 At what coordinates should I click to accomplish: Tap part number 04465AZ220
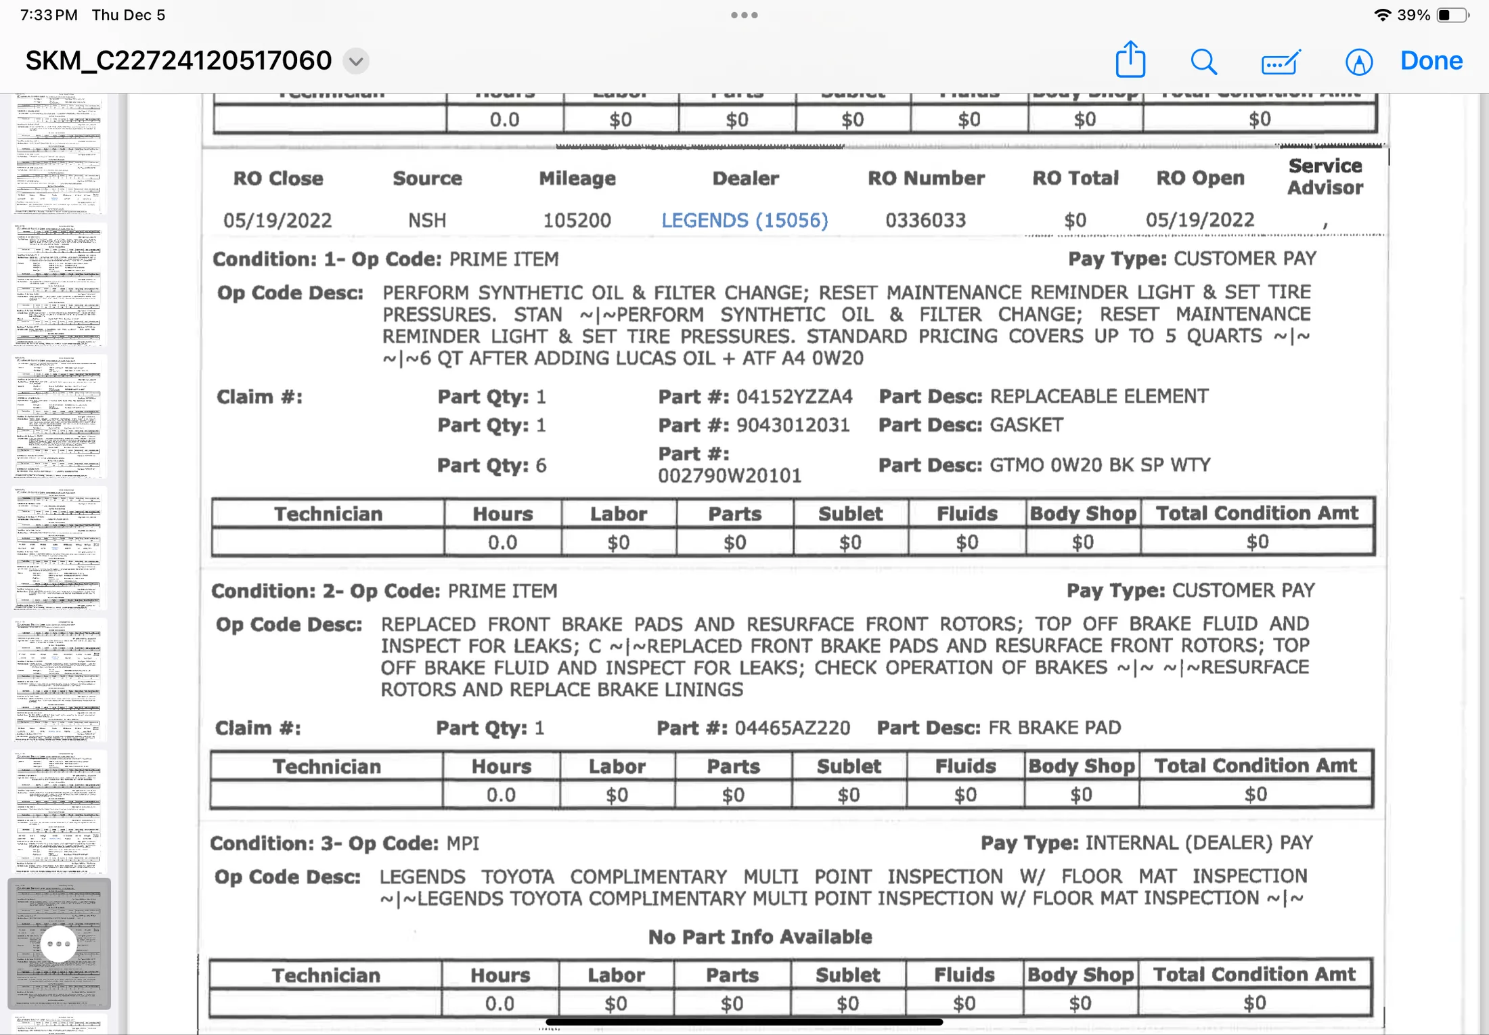[792, 728]
